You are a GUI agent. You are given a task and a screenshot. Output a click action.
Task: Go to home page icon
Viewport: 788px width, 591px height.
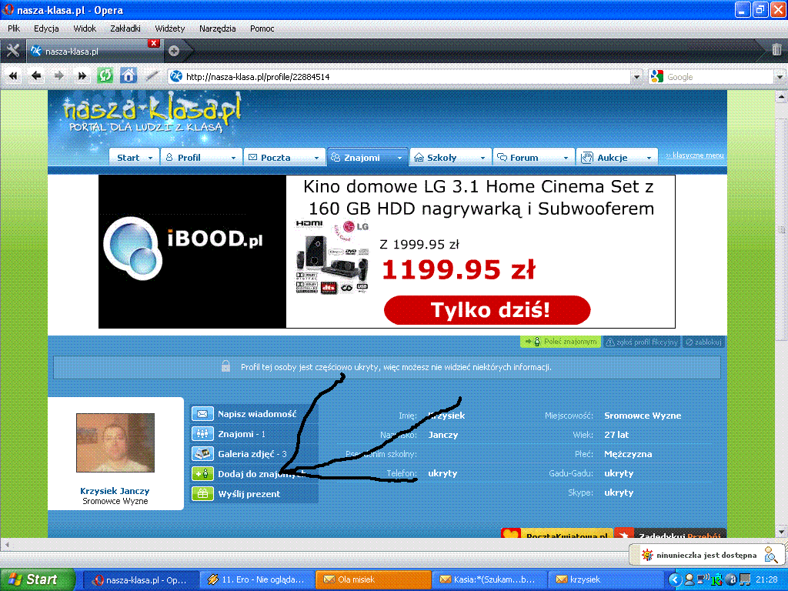pyautogui.click(x=129, y=76)
